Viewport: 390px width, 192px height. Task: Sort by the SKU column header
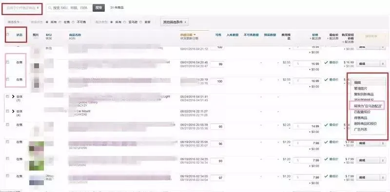(x=48, y=35)
